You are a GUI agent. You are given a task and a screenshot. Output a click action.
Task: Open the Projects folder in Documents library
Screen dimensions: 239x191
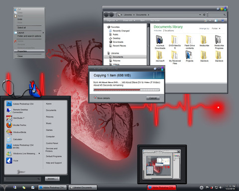click(189, 56)
